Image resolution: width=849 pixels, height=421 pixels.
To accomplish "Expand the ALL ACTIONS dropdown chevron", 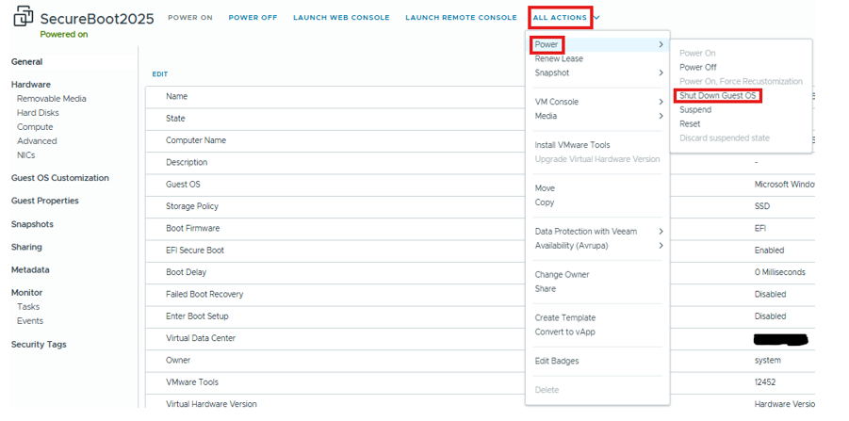I will pyautogui.click(x=596, y=18).
